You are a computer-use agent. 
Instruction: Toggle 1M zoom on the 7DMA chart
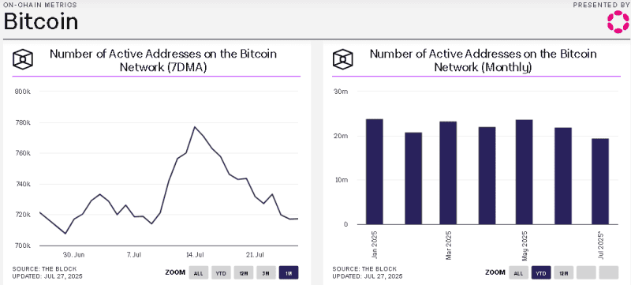click(x=289, y=273)
